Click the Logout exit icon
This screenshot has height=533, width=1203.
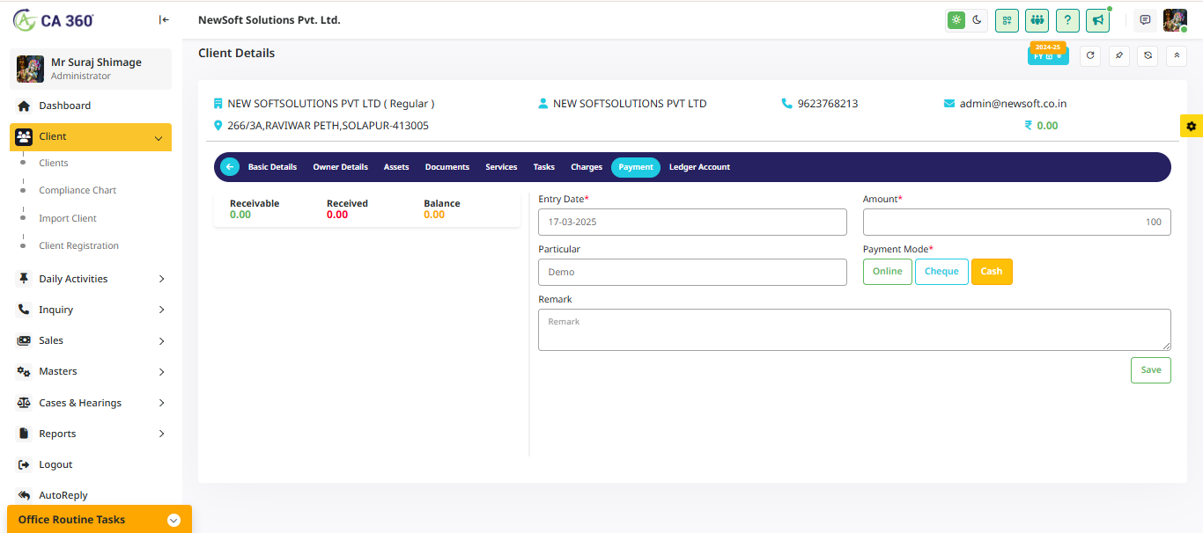point(24,464)
